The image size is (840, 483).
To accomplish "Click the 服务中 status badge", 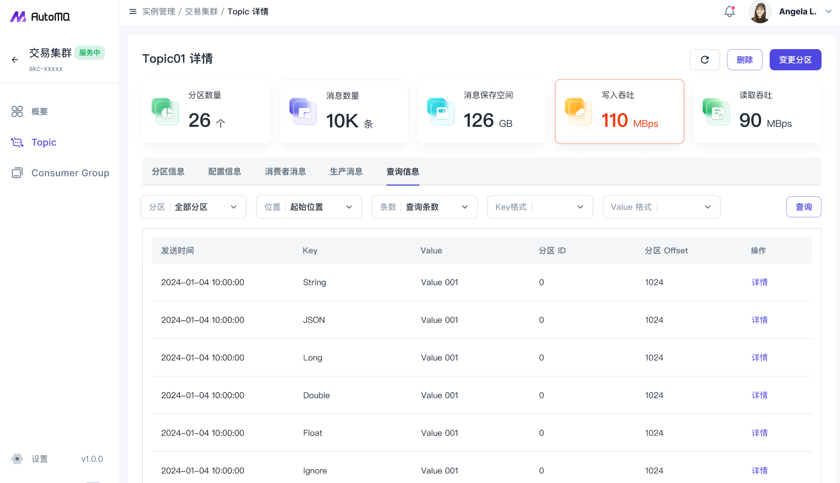I will tap(90, 52).
